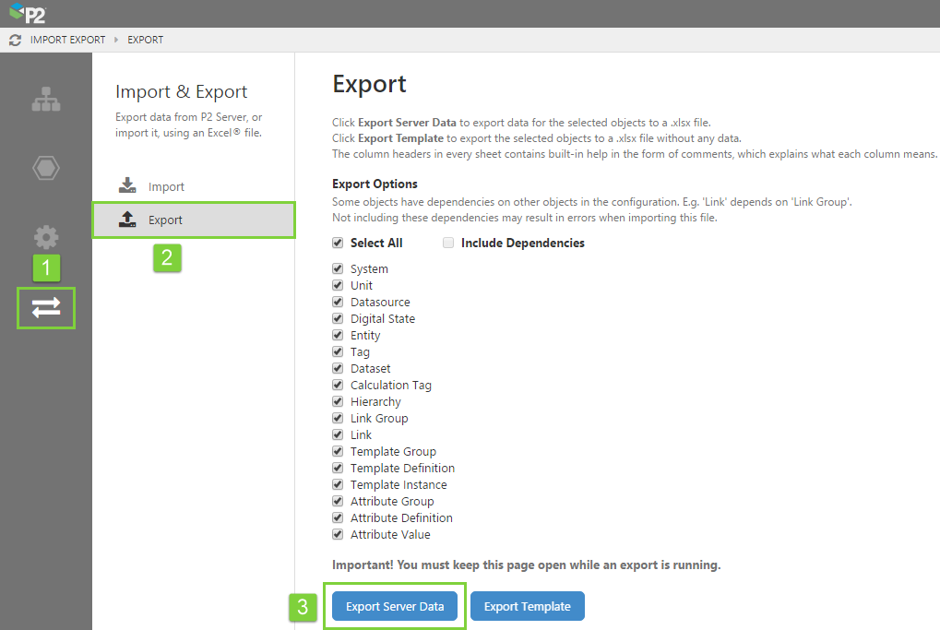The height and width of the screenshot is (630, 940).
Task: Click the P2 logo
Action: coord(28,14)
